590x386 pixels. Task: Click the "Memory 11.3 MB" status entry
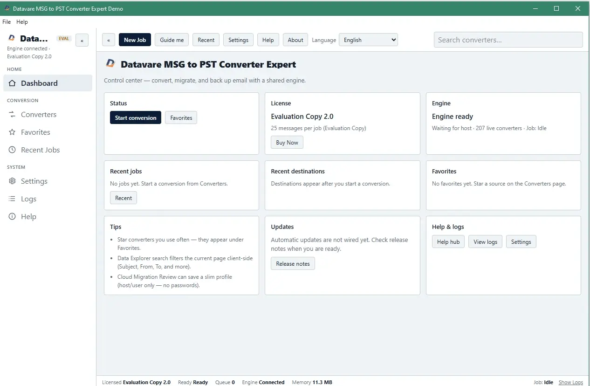coord(312,382)
